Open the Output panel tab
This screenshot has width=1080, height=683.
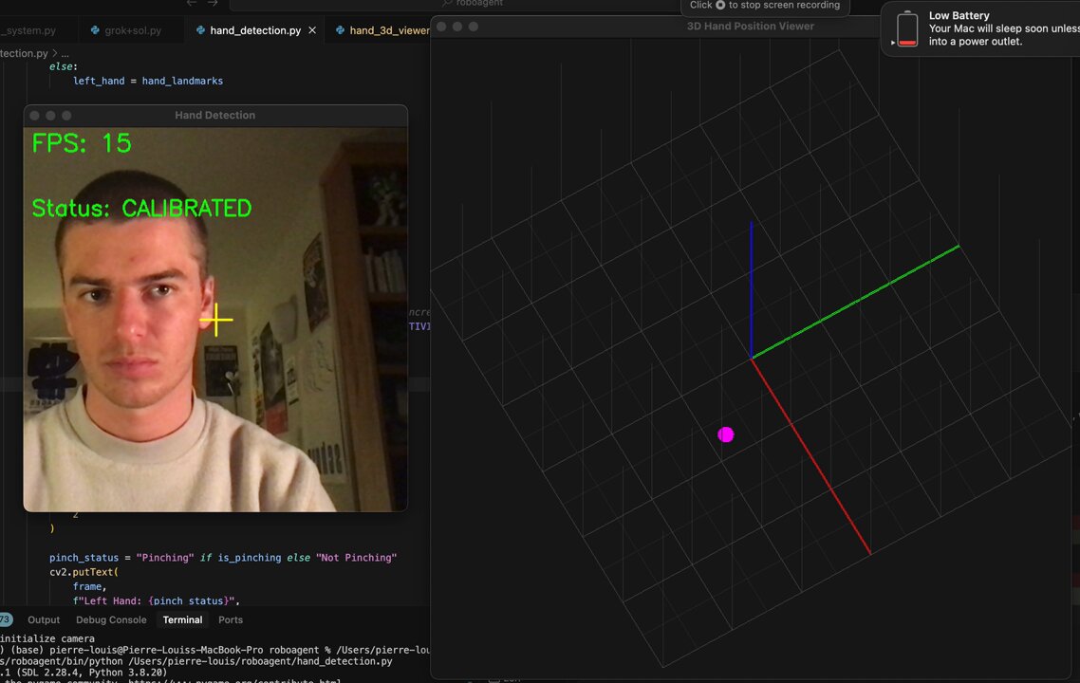click(x=44, y=619)
